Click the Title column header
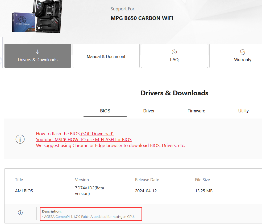 tap(19, 180)
